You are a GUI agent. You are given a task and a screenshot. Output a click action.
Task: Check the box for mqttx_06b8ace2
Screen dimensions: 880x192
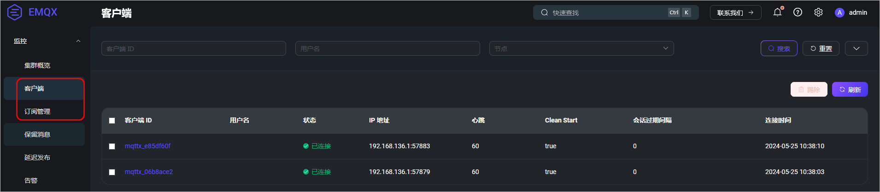[112, 172]
